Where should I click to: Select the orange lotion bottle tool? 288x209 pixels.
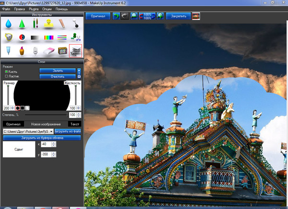pyautogui.click(x=22, y=51)
